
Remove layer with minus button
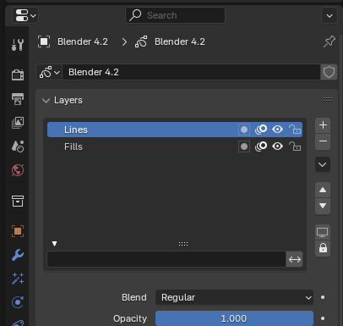point(323,141)
